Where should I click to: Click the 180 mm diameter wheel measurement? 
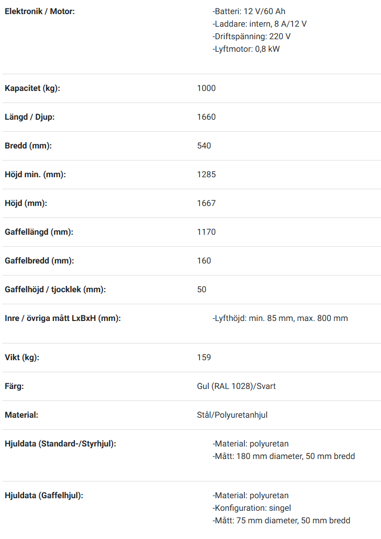tap(270, 456)
